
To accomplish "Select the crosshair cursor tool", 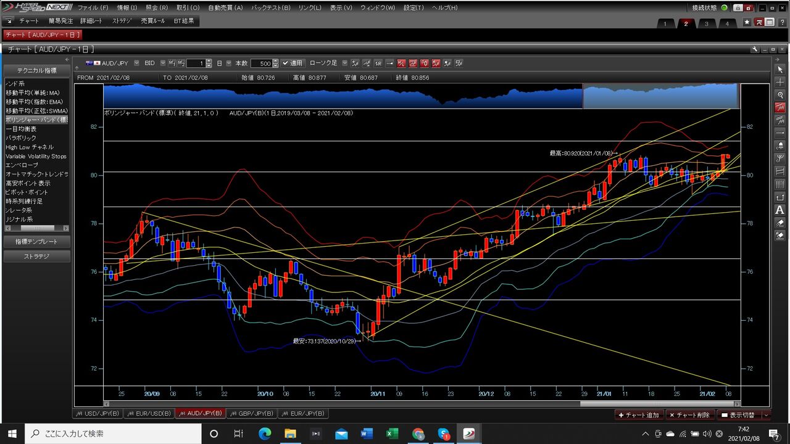I will pyautogui.click(x=780, y=82).
